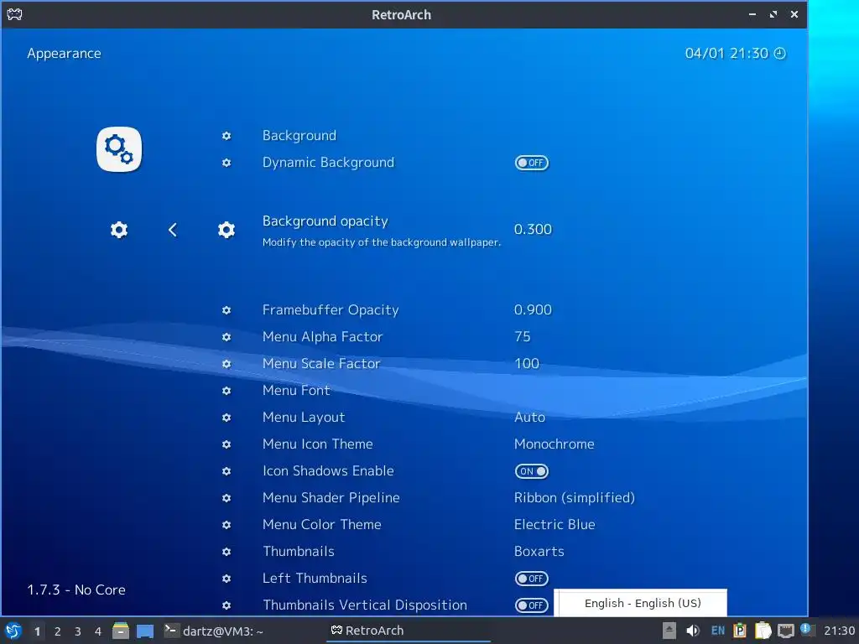859x644 pixels.
Task: Click the English - English (US) tooltip
Action: [640, 603]
